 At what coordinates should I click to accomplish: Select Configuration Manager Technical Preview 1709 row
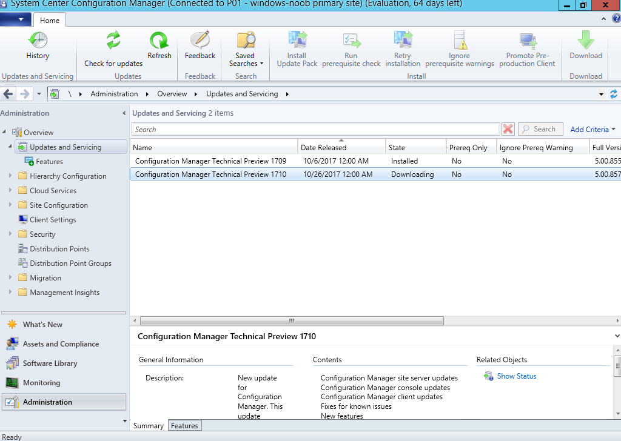[x=375, y=161]
